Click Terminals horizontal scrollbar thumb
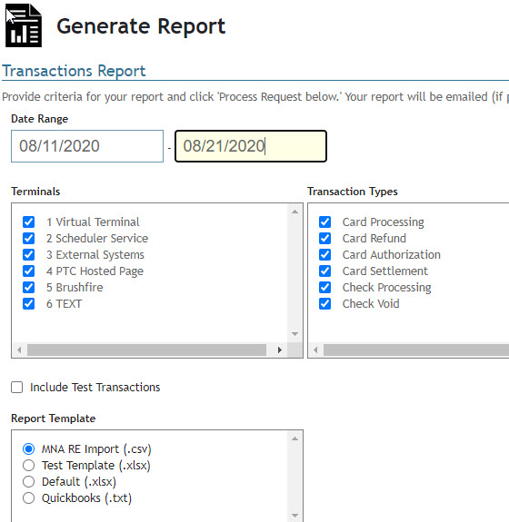This screenshot has width=509, height=522. coord(146,350)
